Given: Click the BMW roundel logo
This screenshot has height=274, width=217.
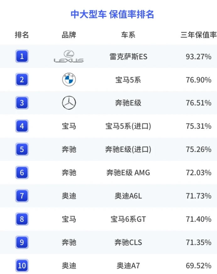Looking at the screenshot, I should coord(69,80).
